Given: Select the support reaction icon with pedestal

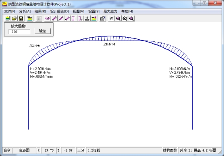Looking at the screenshot, I should [x=87, y=18].
